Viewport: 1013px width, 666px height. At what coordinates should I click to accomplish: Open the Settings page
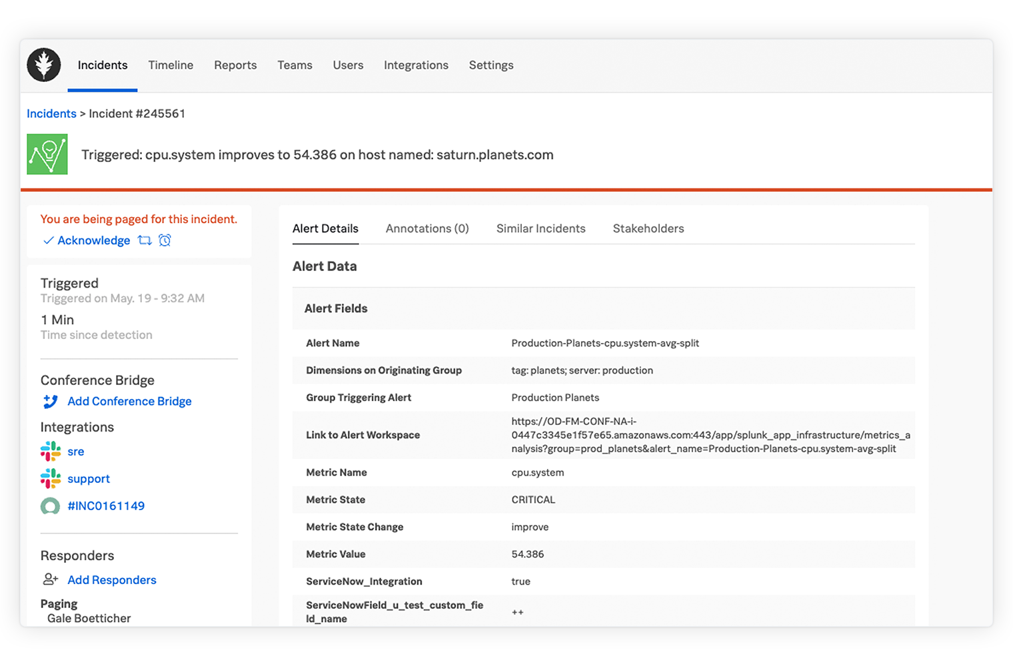point(491,65)
